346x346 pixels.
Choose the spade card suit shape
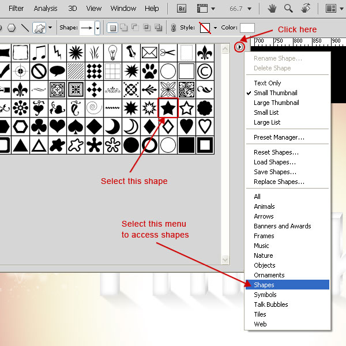point(76,126)
